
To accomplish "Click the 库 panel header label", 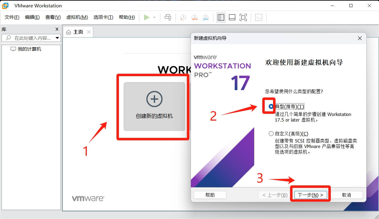I will click(x=4, y=29).
